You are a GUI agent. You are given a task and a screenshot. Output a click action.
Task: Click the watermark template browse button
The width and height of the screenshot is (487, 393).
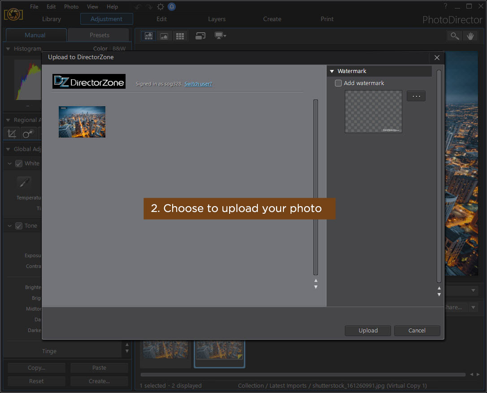pos(416,96)
